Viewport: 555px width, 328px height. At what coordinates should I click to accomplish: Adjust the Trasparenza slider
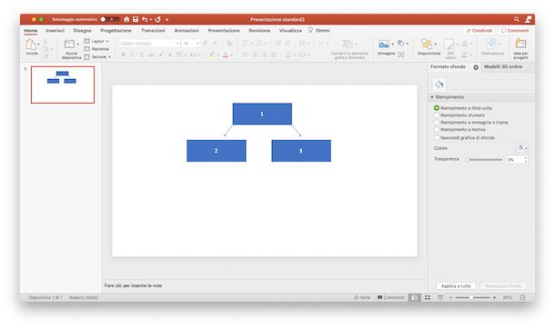(484, 160)
